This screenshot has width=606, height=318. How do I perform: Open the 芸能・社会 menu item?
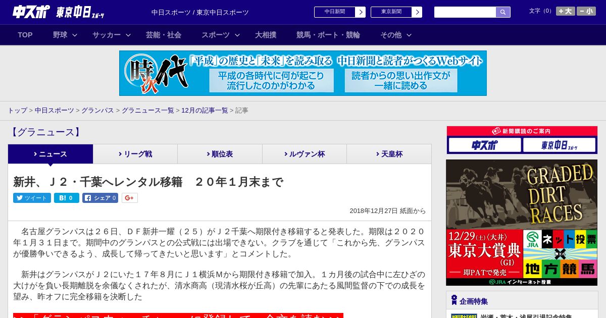164,35
